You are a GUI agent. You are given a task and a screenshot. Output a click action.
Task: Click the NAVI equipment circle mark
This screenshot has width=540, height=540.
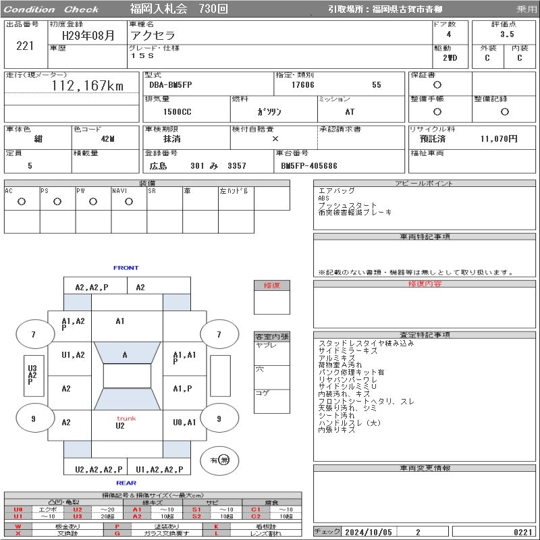(x=128, y=201)
